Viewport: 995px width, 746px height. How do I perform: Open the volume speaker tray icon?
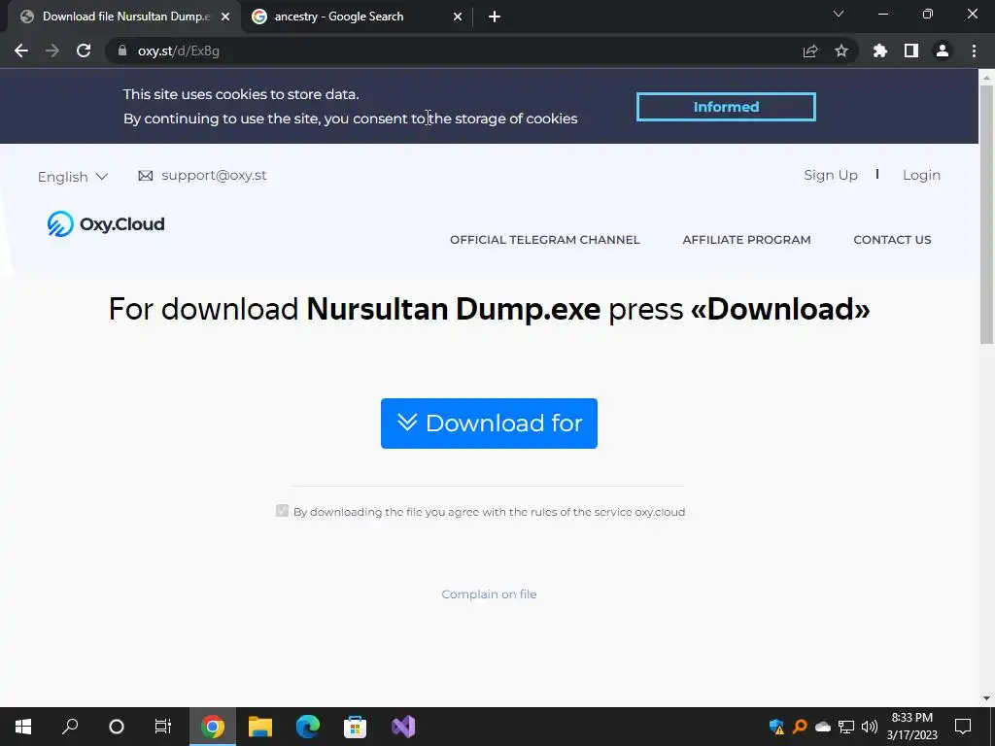(870, 727)
